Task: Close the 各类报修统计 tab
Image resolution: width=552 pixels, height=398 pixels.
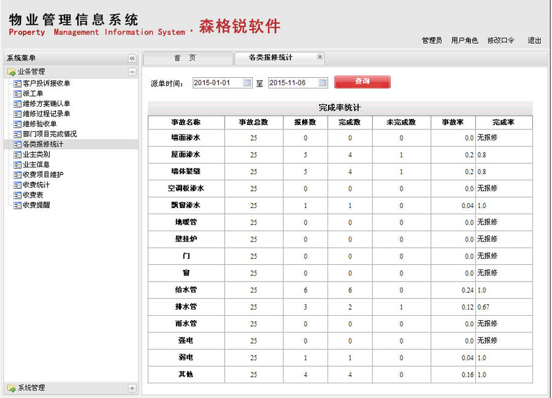Action: click(320, 57)
